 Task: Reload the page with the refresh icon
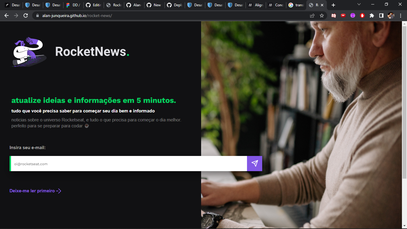[25, 15]
